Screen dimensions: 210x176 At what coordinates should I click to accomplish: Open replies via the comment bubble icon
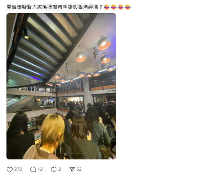(33, 170)
